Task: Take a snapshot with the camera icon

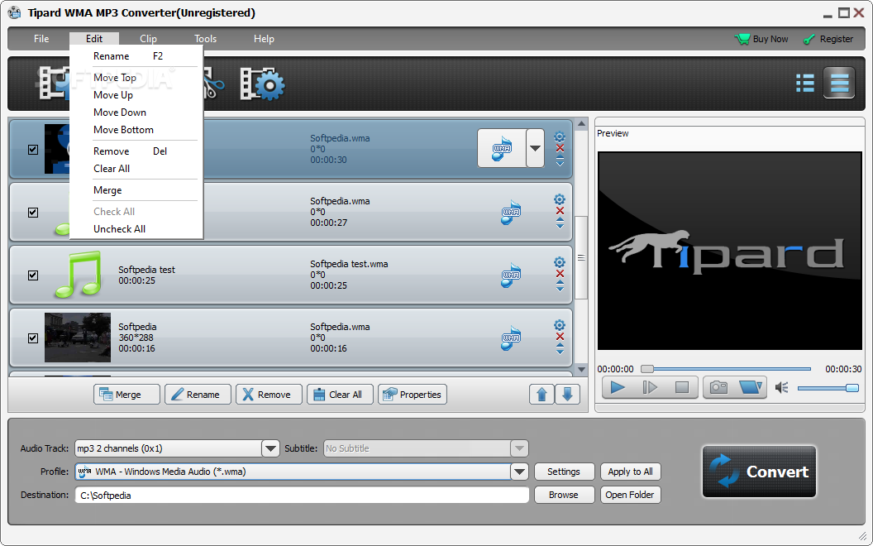Action: [718, 387]
